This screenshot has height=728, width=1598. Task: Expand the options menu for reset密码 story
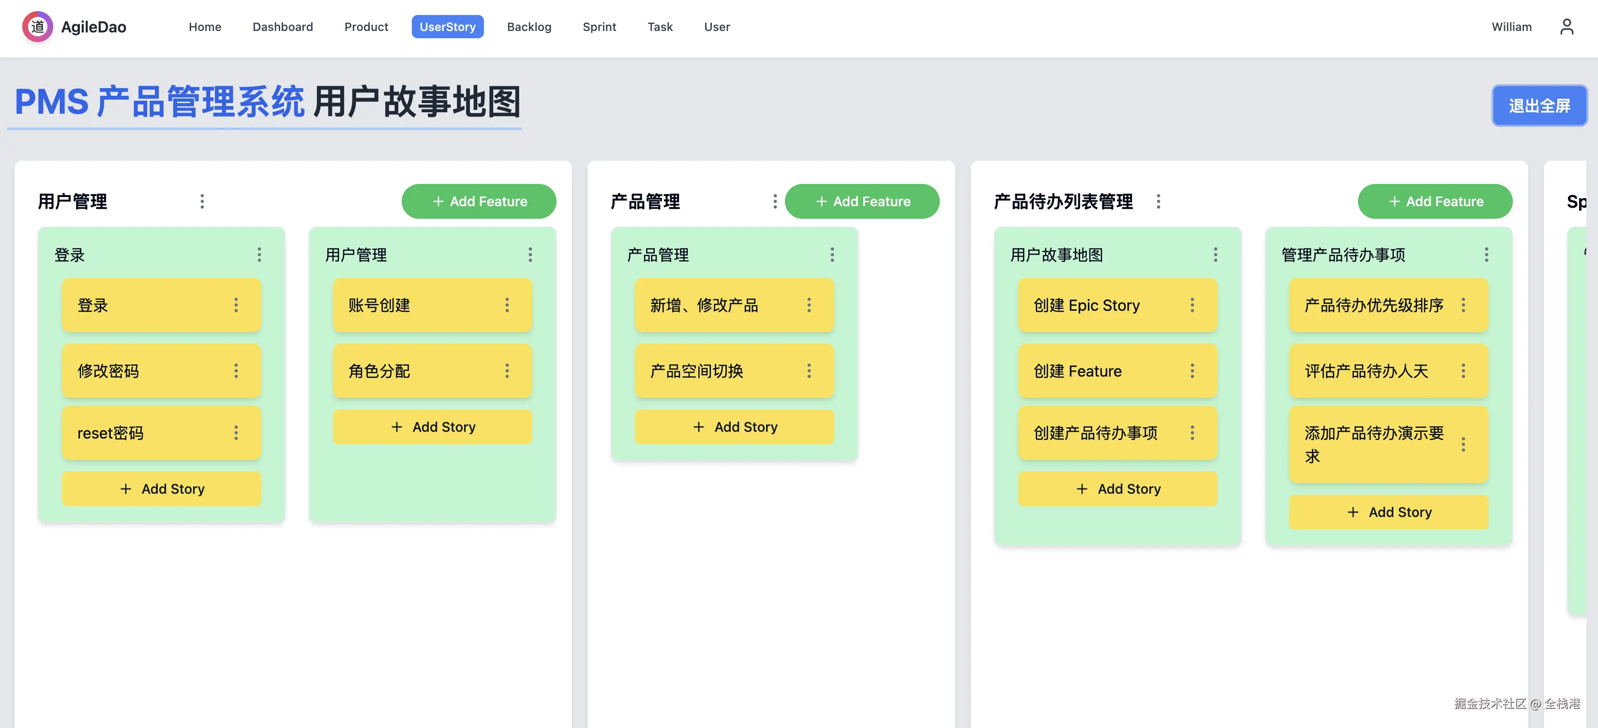click(236, 433)
